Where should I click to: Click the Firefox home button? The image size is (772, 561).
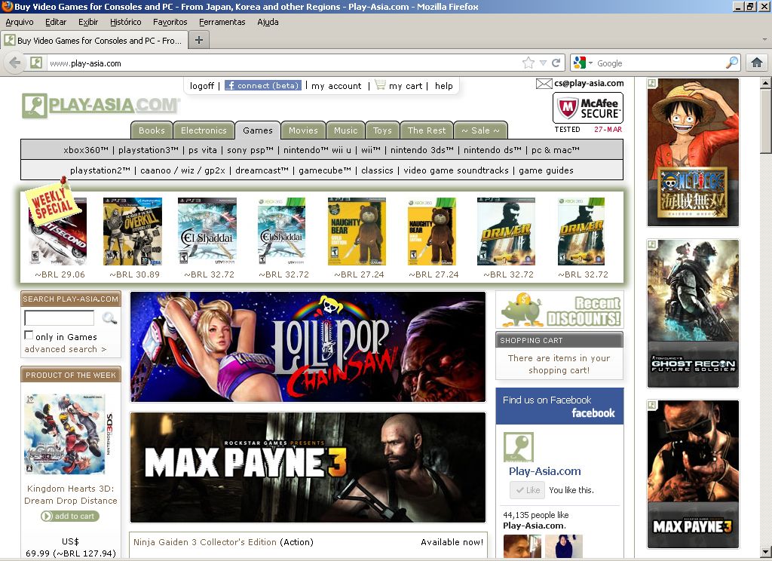pos(756,63)
